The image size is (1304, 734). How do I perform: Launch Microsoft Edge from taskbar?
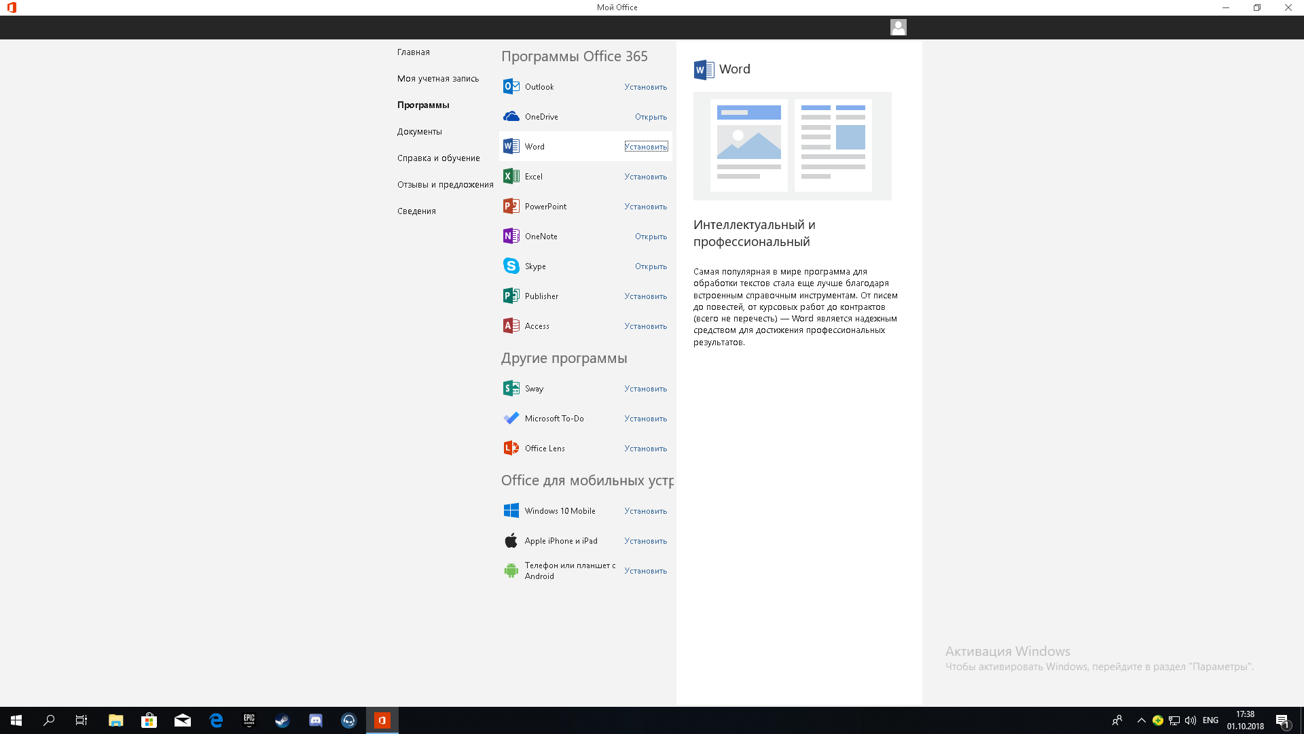(216, 720)
